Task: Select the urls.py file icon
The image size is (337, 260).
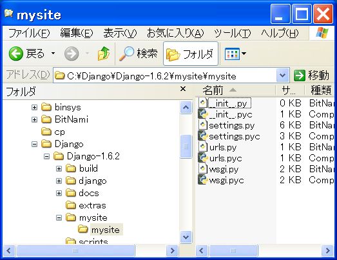Action: pyautogui.click(x=203, y=147)
